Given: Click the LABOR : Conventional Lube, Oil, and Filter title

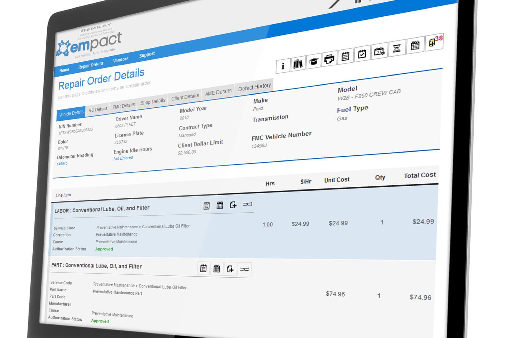Looking at the screenshot, I should pos(102,209).
